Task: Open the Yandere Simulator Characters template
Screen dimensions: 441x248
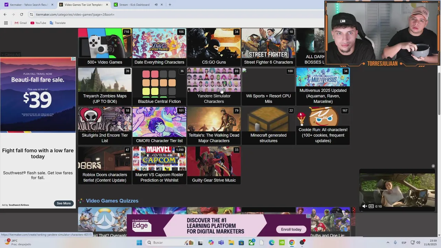Action: point(214,86)
